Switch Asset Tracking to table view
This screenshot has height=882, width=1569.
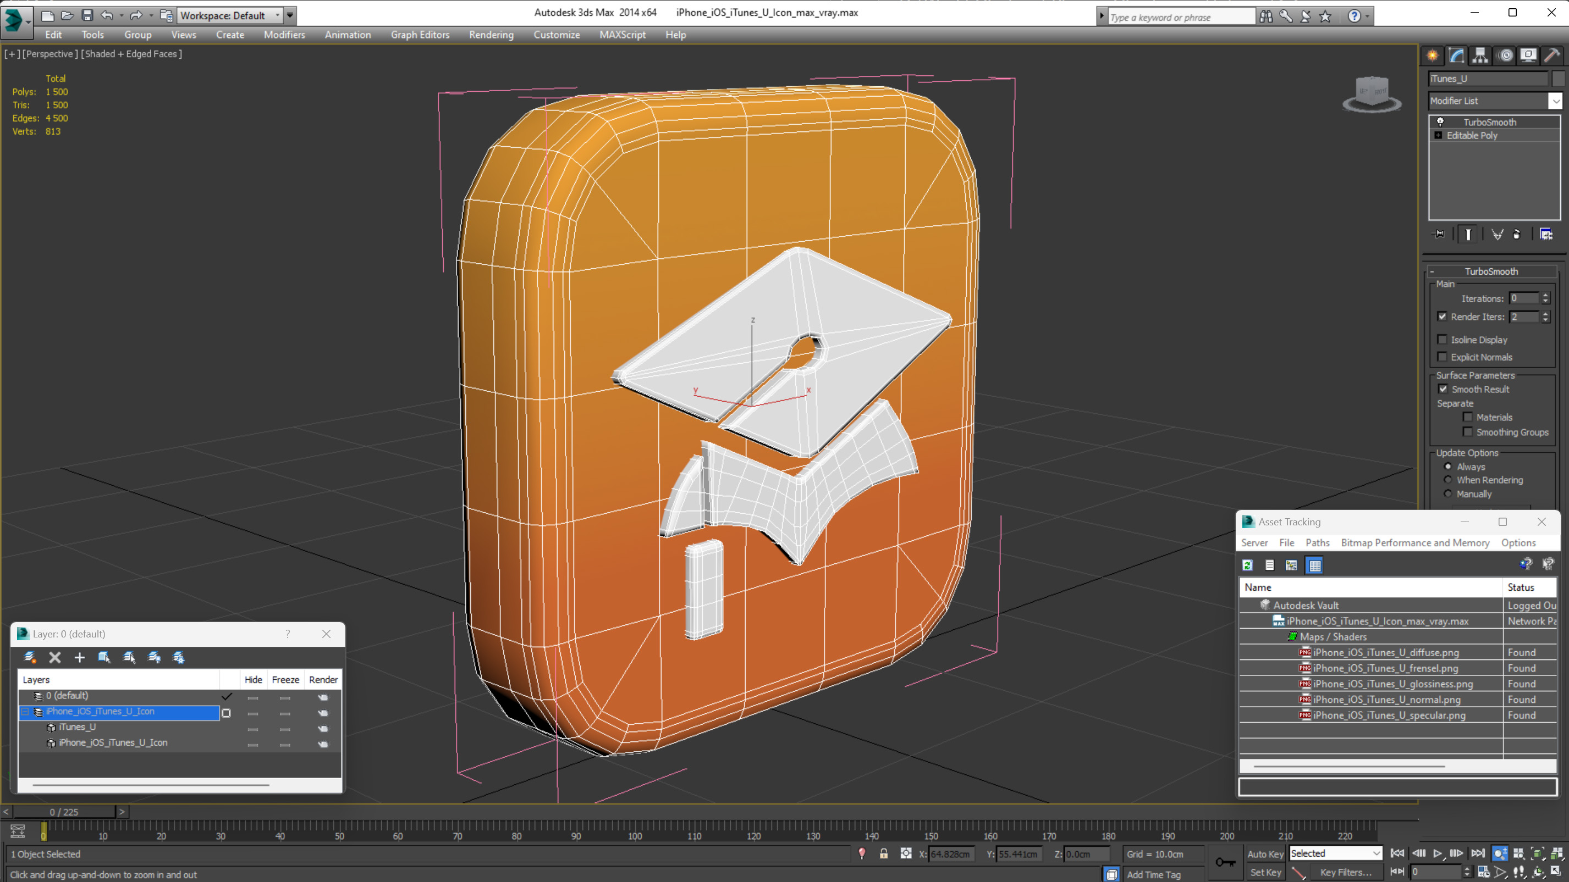point(1315,565)
